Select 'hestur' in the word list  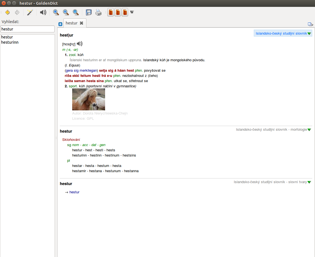pos(7,37)
